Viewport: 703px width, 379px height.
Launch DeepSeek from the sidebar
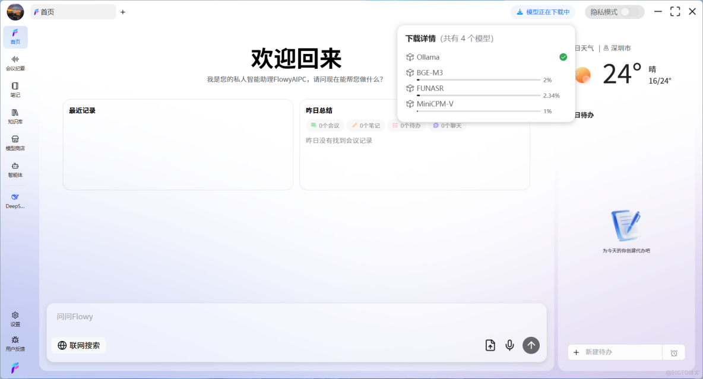tap(15, 200)
